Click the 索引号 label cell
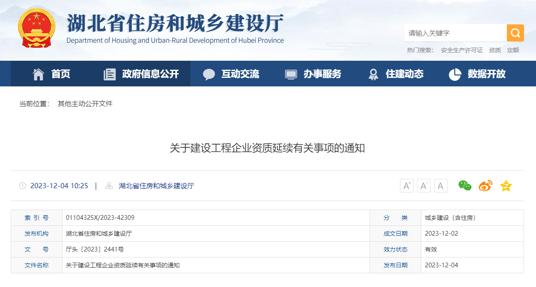 tap(36, 218)
